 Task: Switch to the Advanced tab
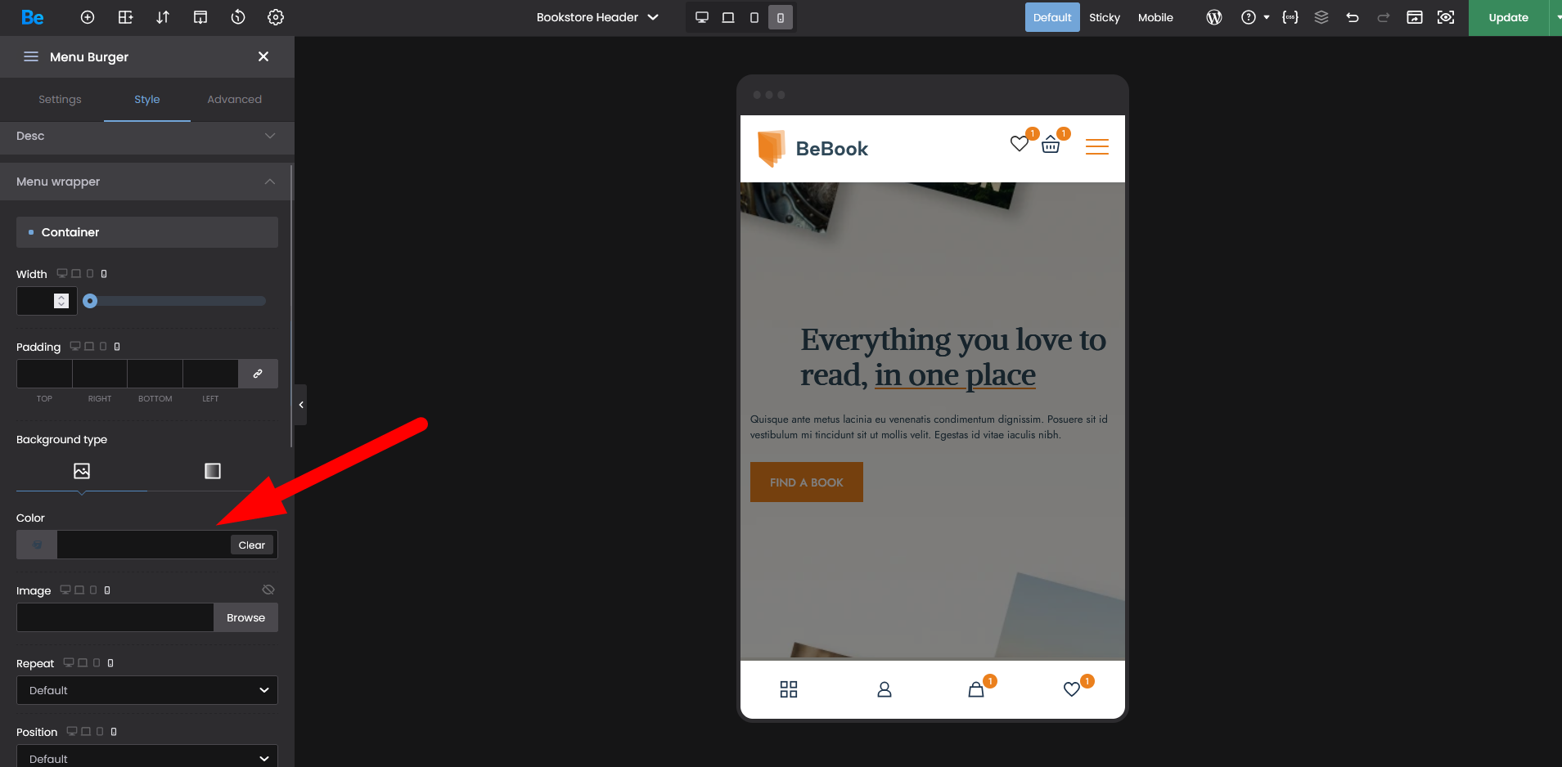(x=234, y=99)
